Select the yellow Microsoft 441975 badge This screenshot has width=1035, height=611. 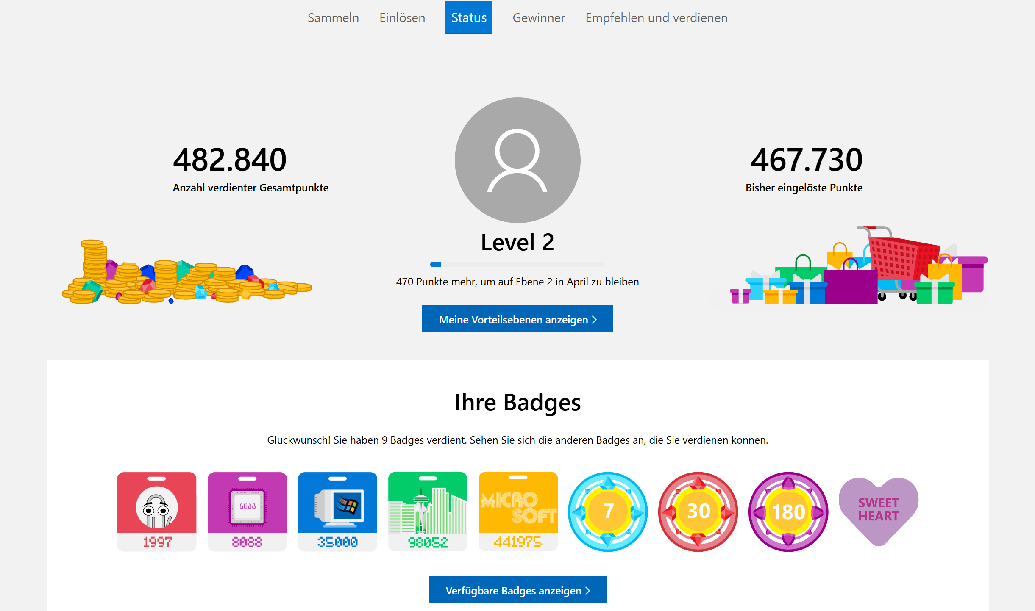pos(518,511)
